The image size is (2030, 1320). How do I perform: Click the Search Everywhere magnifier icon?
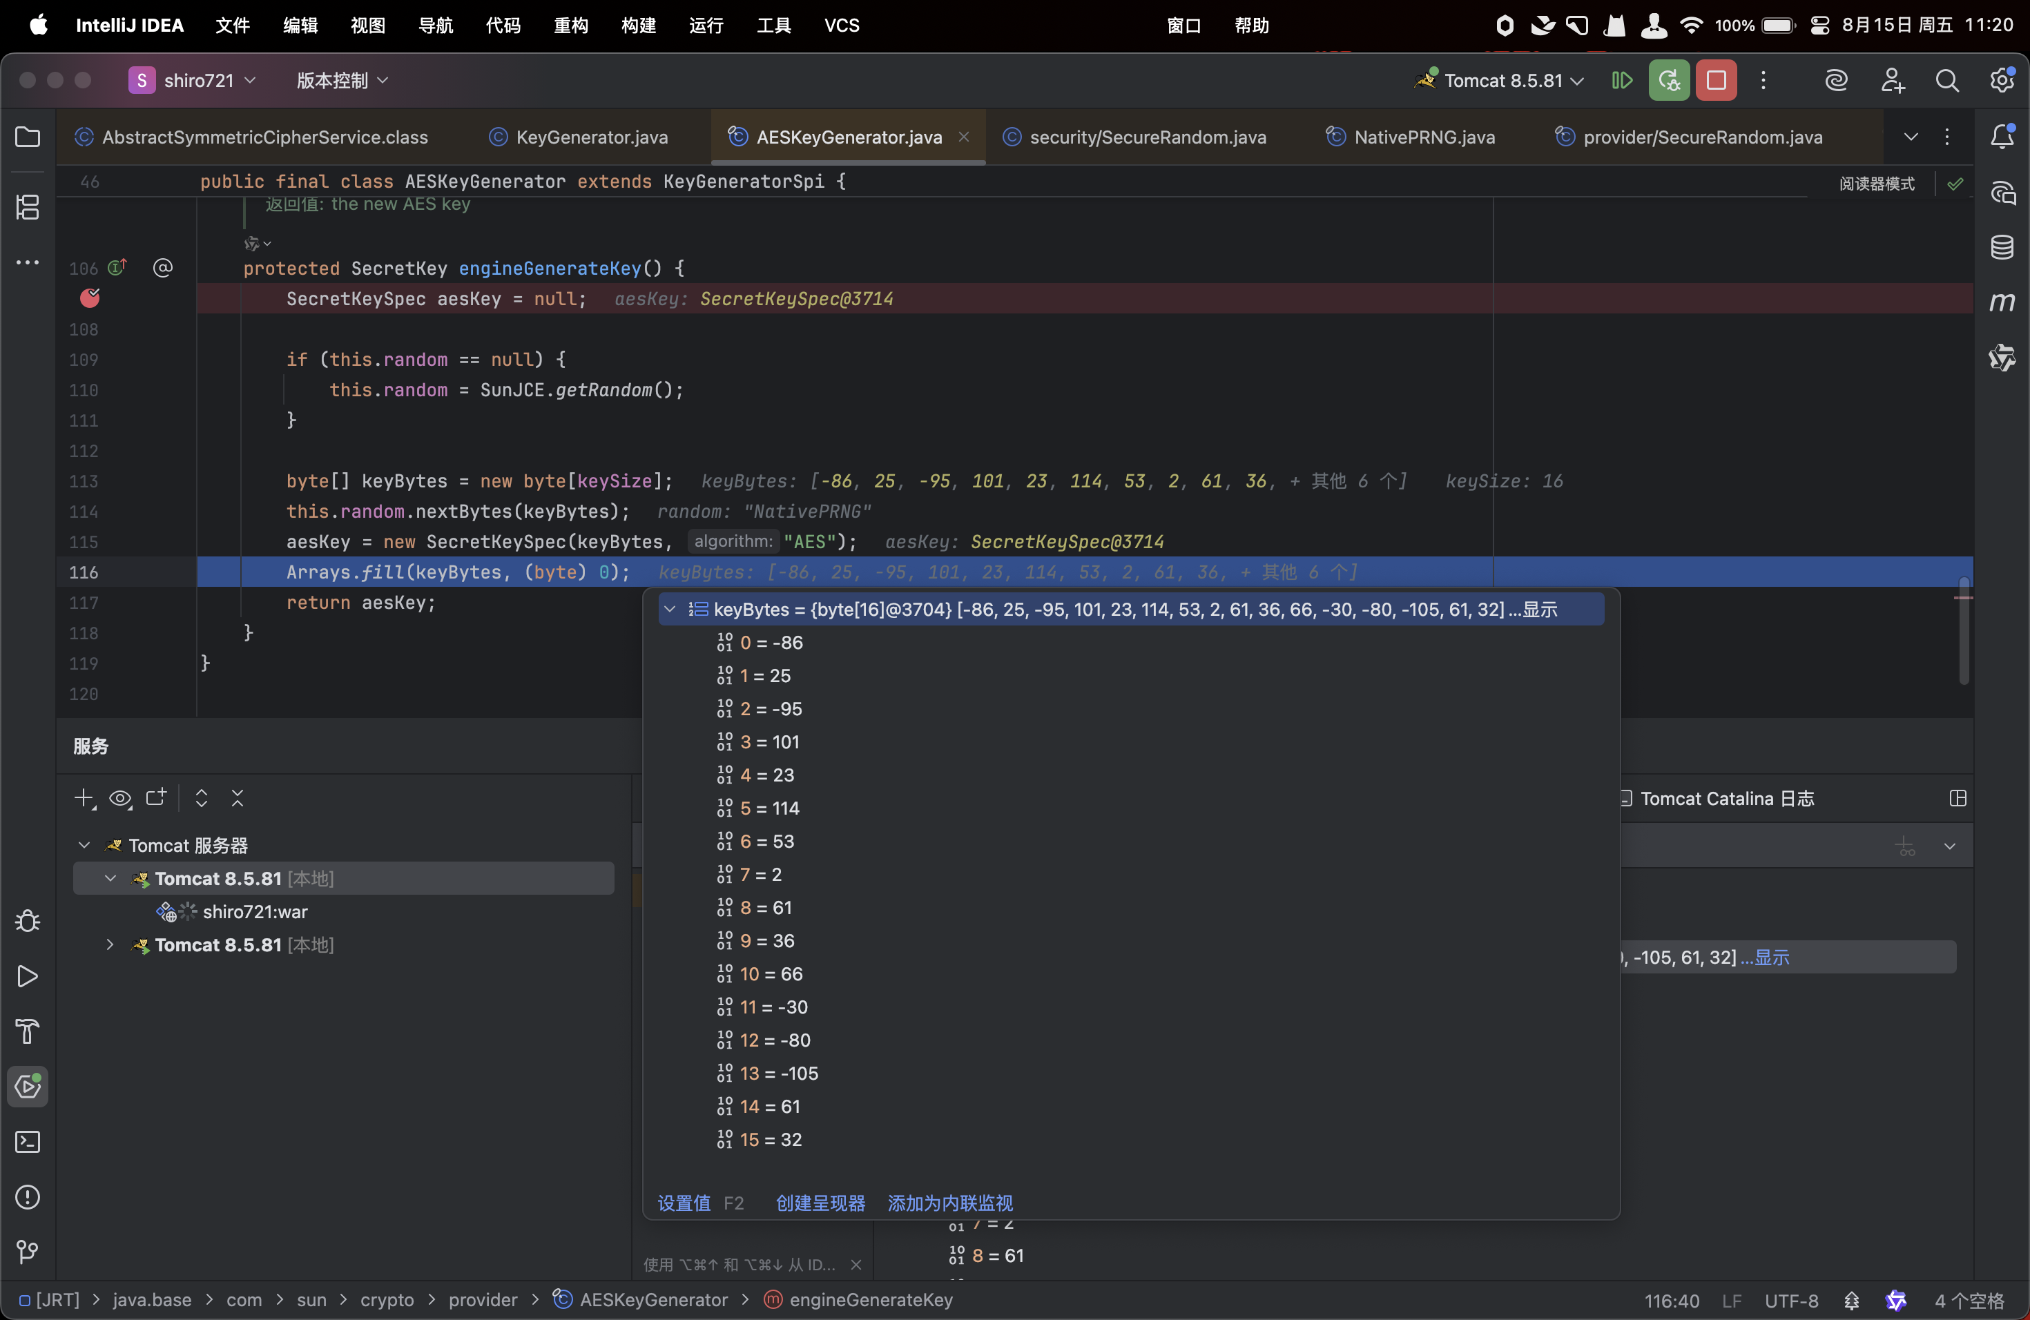pyautogui.click(x=1946, y=80)
